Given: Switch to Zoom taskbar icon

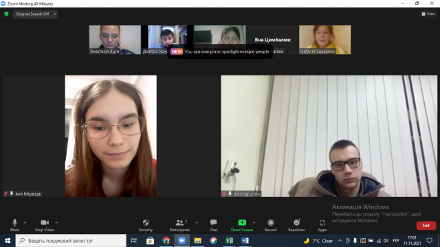Looking at the screenshot, I should pos(181,241).
